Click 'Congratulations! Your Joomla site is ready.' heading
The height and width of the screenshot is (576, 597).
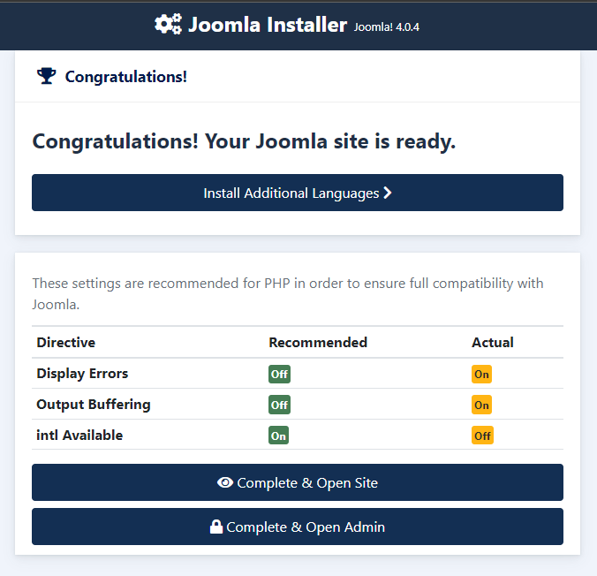click(x=244, y=141)
